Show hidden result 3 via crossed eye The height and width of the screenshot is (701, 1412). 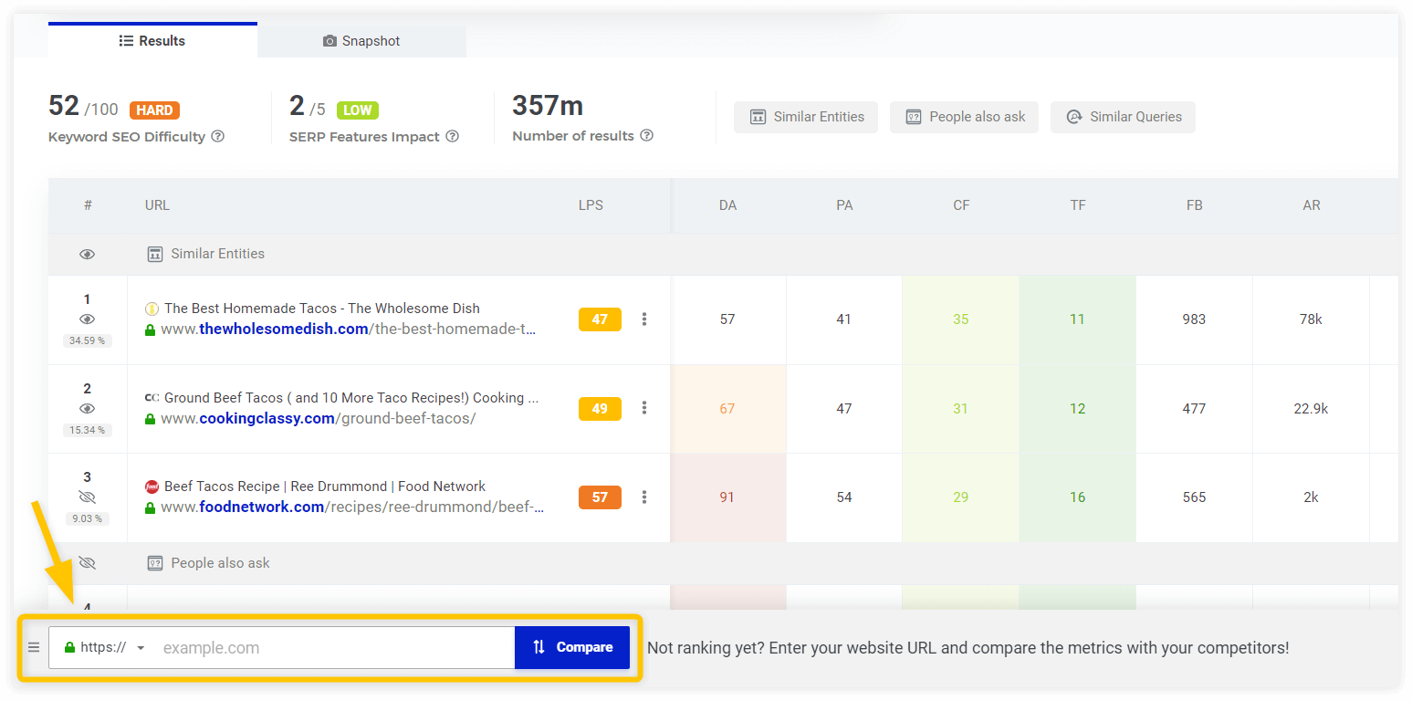tap(87, 497)
